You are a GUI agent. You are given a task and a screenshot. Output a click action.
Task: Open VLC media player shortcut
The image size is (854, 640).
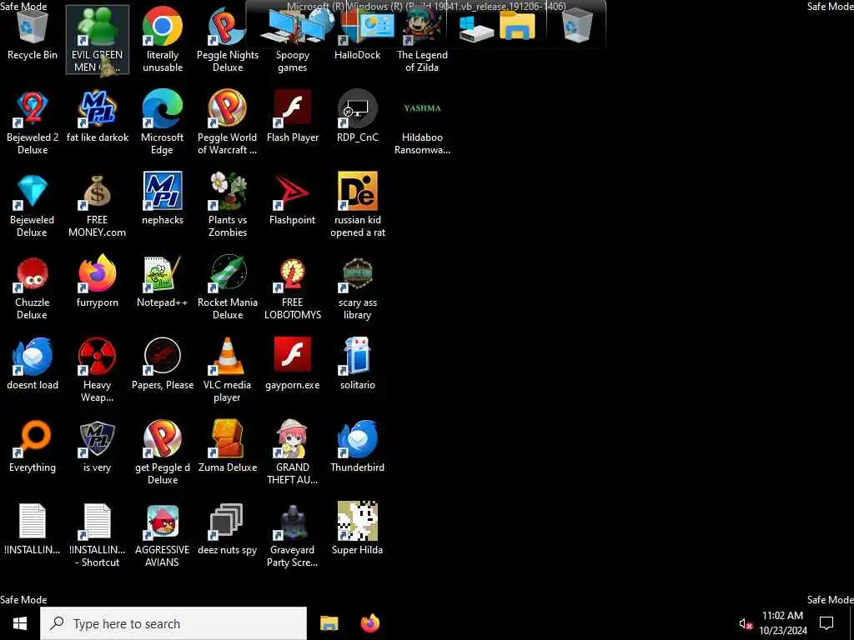228,370
